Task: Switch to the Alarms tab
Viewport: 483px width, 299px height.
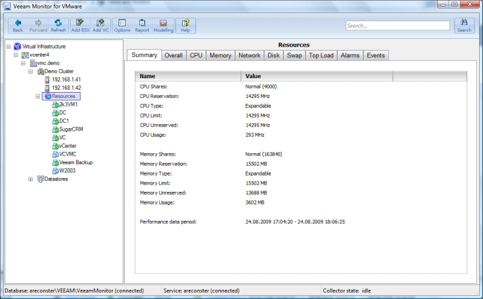Action: click(x=350, y=56)
